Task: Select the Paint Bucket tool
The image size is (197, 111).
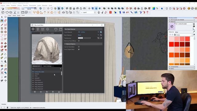Action: click(x=2, y=21)
